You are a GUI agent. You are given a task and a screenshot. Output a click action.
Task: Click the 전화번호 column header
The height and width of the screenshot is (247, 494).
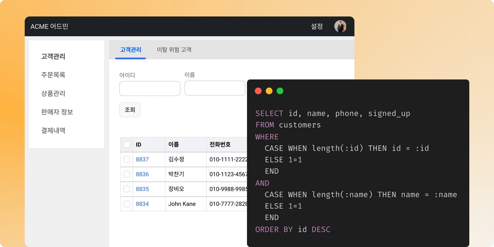point(226,144)
